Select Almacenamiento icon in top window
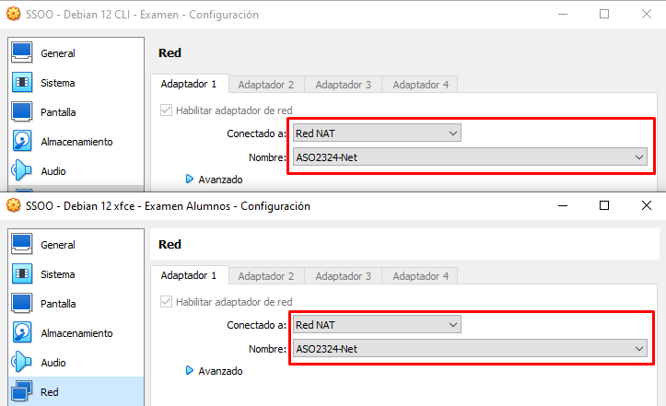This screenshot has width=666, height=406. [x=22, y=142]
